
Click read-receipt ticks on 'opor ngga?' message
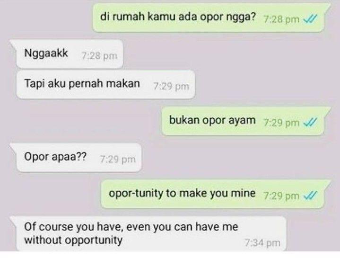(310, 19)
